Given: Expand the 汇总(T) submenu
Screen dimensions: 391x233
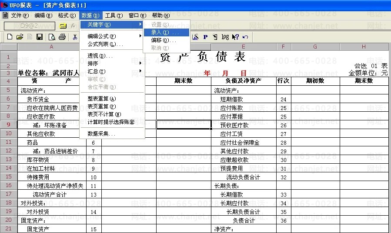Looking at the screenshot, I should 112,71.
